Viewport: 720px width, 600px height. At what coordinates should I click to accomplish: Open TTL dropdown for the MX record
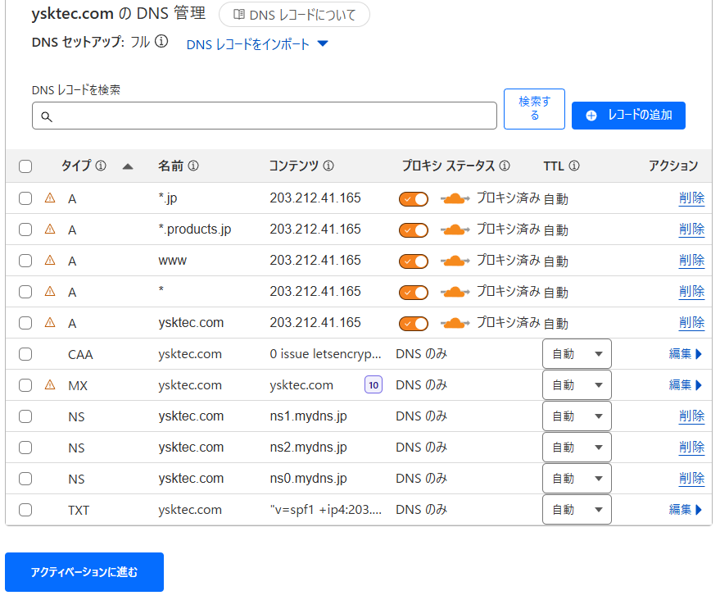click(x=577, y=385)
